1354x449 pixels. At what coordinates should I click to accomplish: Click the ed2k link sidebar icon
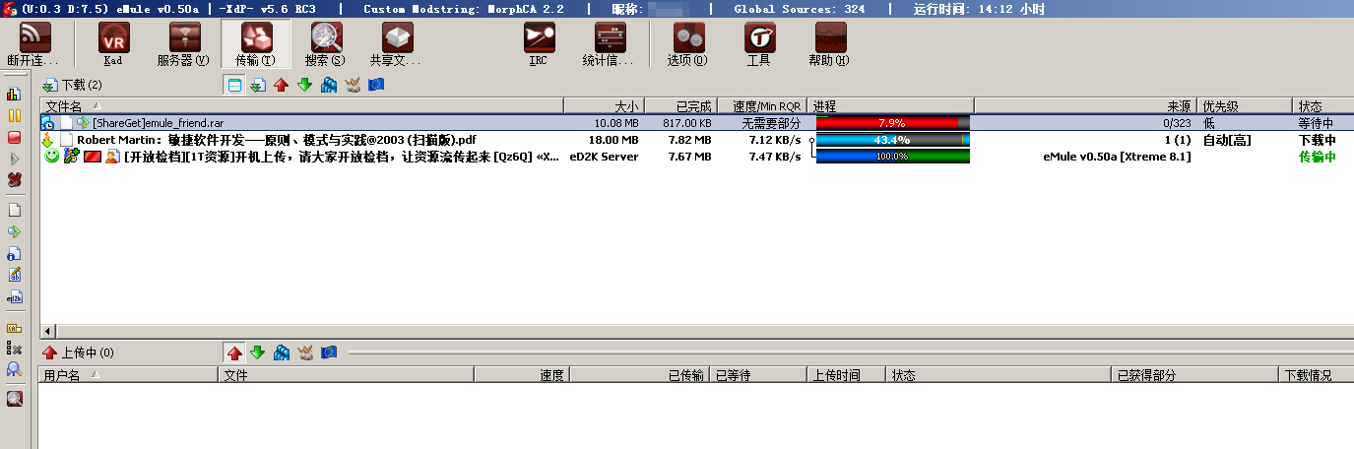[x=14, y=296]
